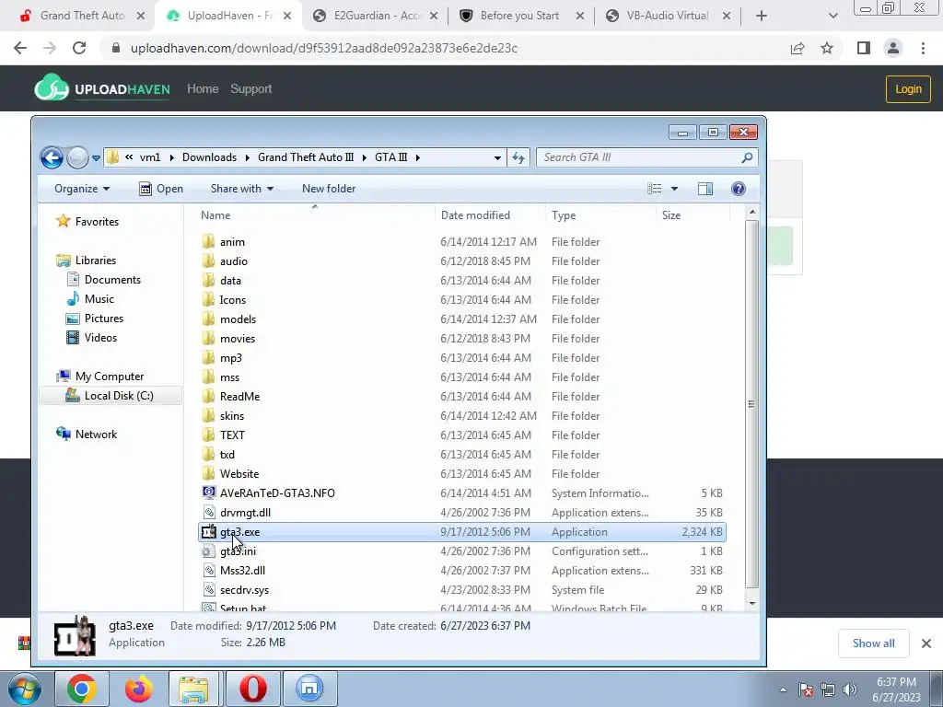The width and height of the screenshot is (943, 707).
Task: Open Explorer help with the question mark icon
Action: pyautogui.click(x=738, y=189)
